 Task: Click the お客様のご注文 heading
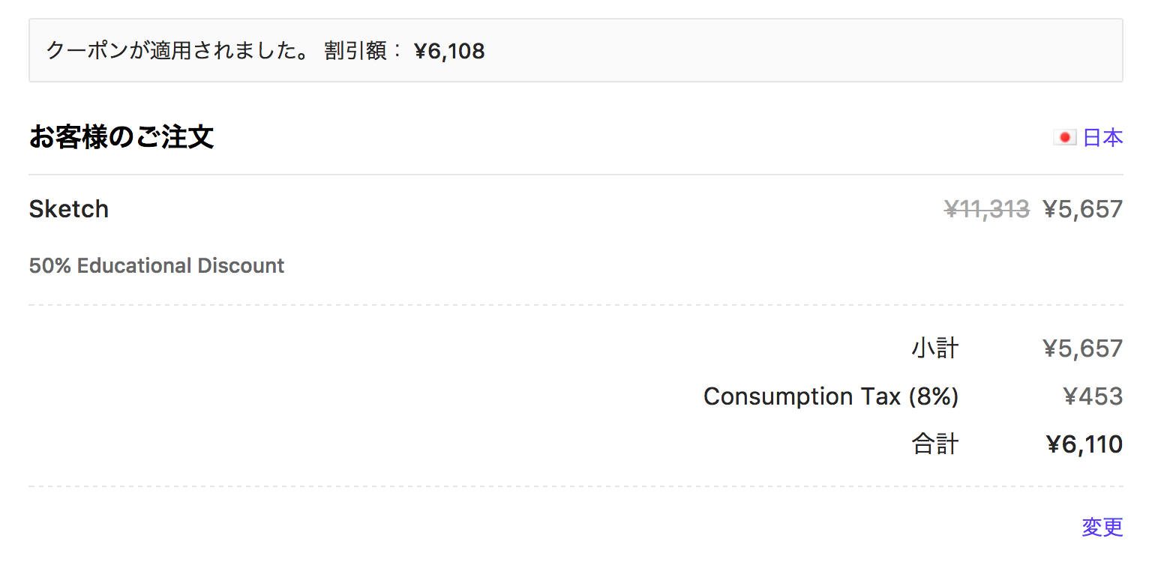tap(121, 137)
